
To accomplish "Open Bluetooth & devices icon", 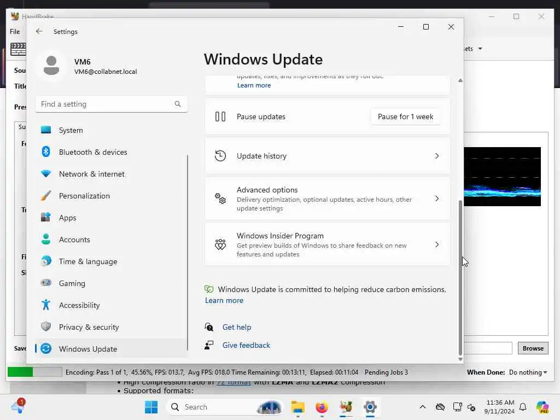I will point(46,152).
